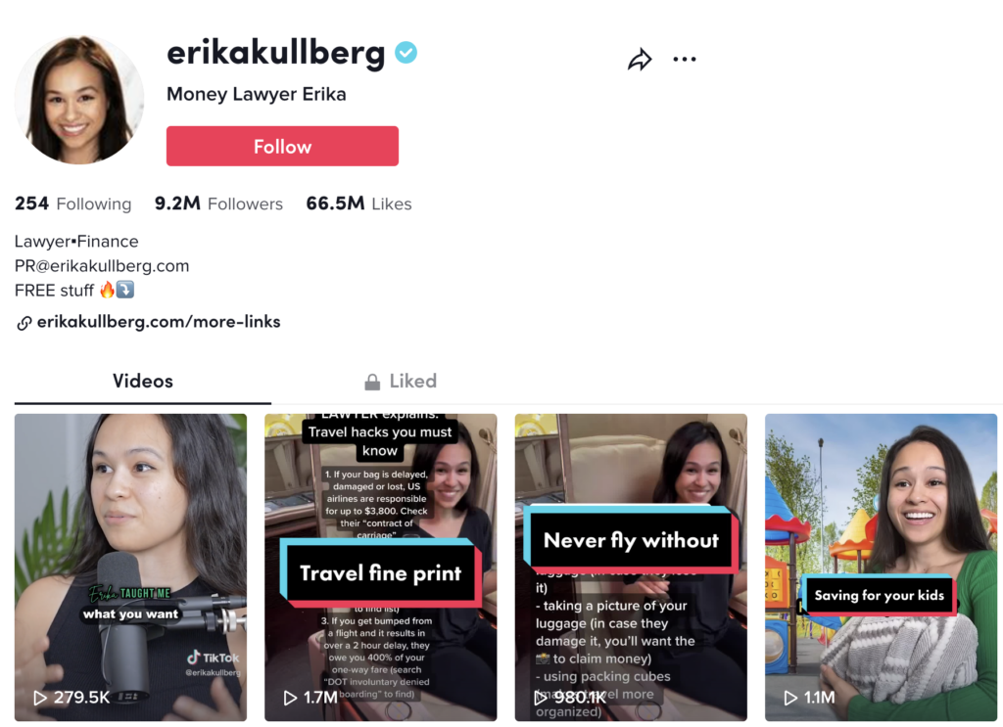Click the chain link icon beside website

[x=24, y=323]
